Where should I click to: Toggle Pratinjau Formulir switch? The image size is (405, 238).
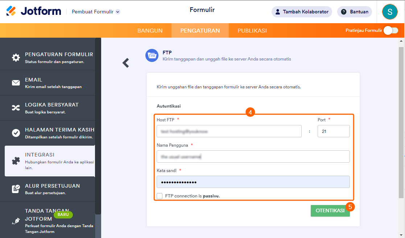pyautogui.click(x=391, y=30)
